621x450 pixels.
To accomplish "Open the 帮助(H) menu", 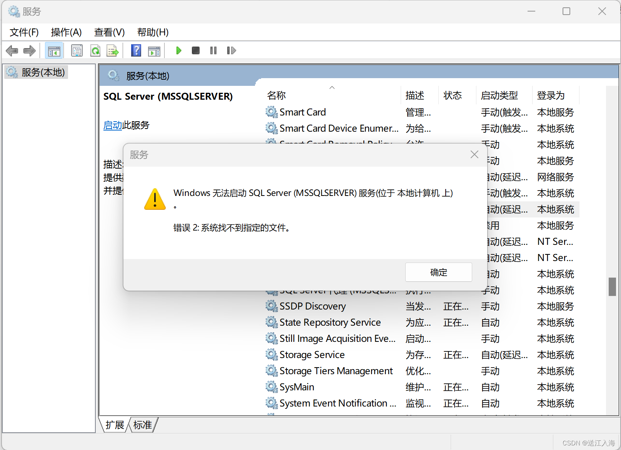I will tap(153, 32).
